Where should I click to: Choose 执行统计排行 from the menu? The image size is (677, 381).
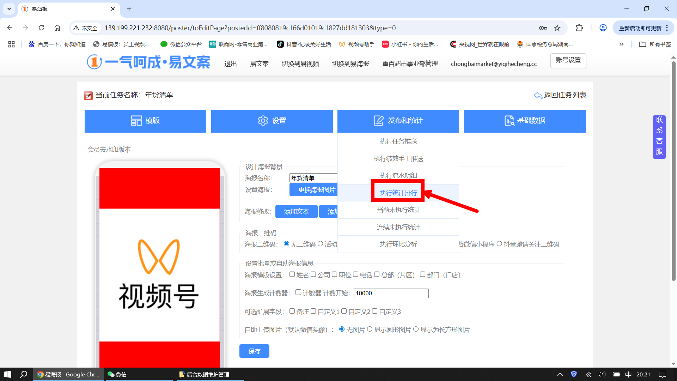[x=398, y=193]
